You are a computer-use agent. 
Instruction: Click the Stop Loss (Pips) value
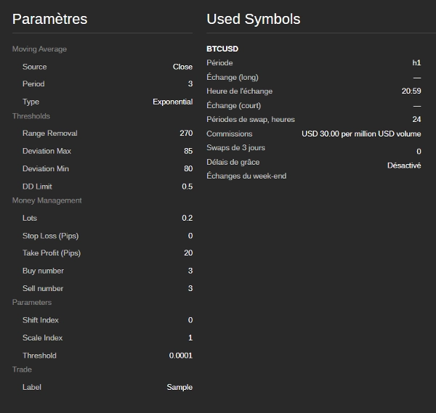[190, 236]
